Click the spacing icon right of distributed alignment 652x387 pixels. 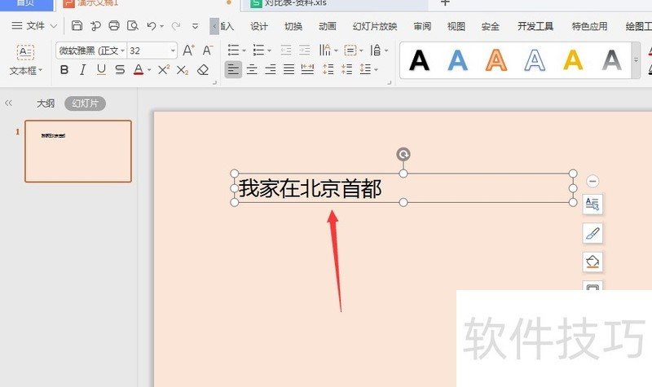click(x=328, y=69)
